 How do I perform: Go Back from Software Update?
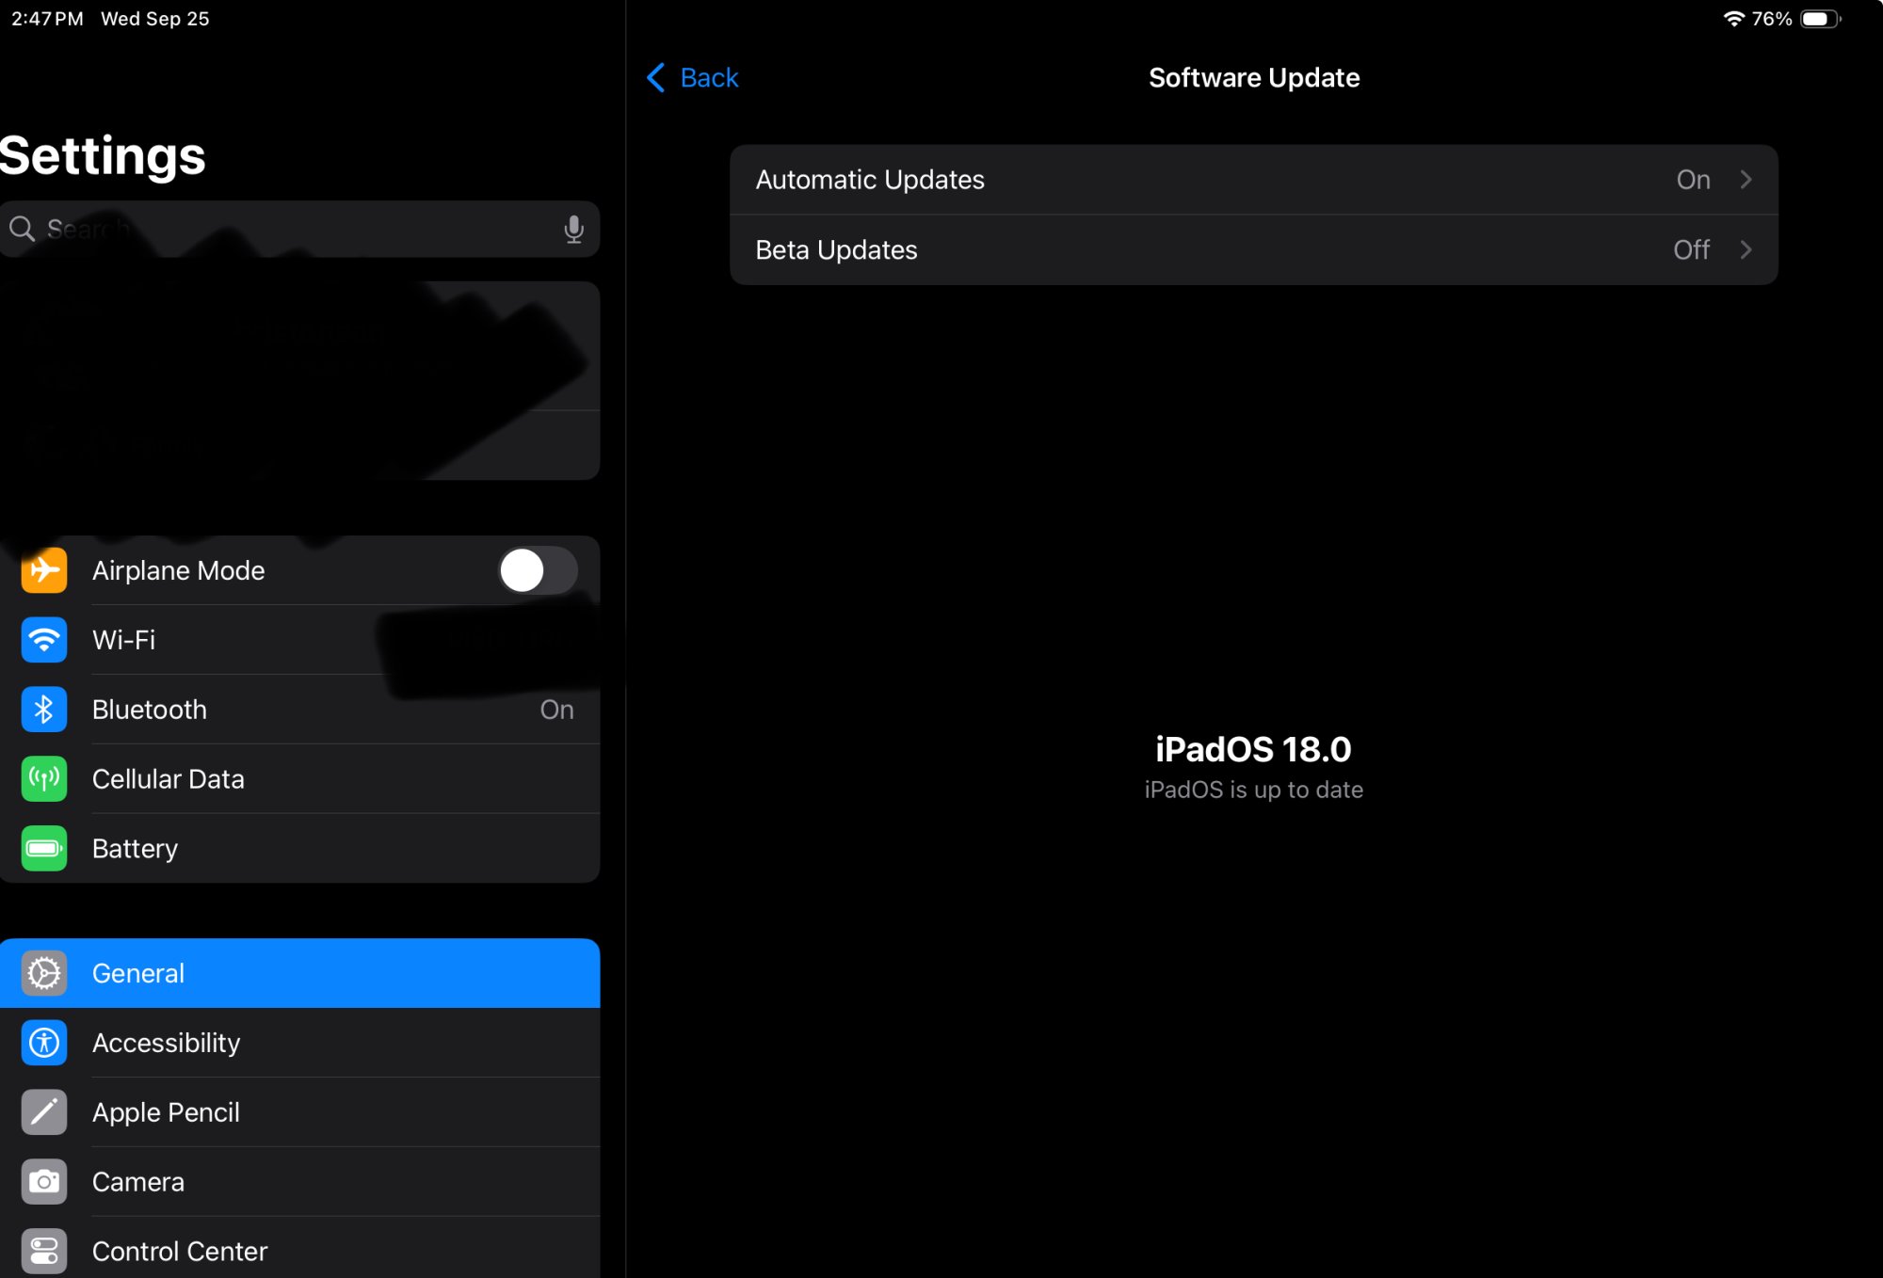[x=694, y=78]
